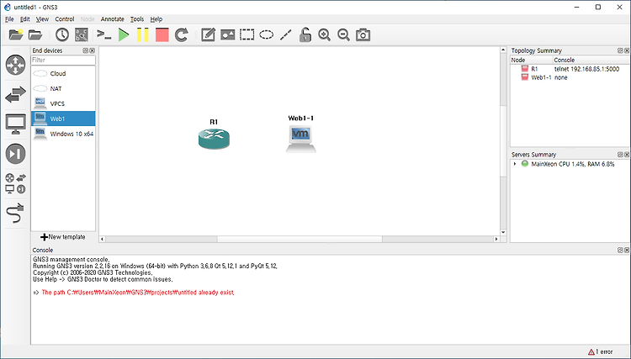The image size is (631, 359).
Task: Insert a picture tool
Action: [228, 35]
